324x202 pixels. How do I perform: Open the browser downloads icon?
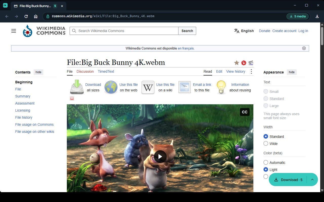[x=317, y=16]
